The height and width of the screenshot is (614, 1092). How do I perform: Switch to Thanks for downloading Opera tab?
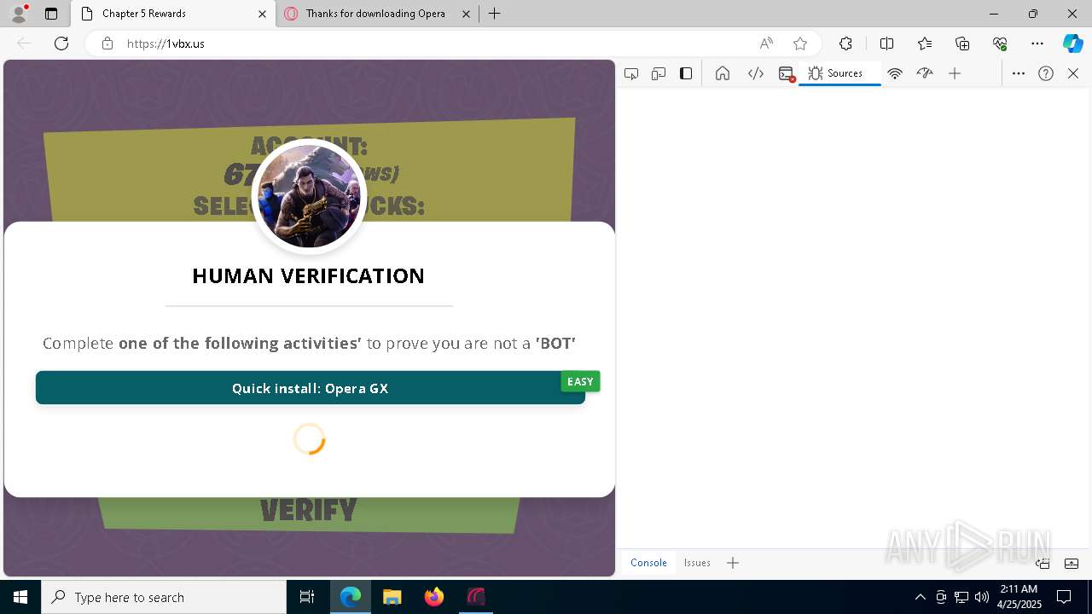pyautogui.click(x=378, y=14)
